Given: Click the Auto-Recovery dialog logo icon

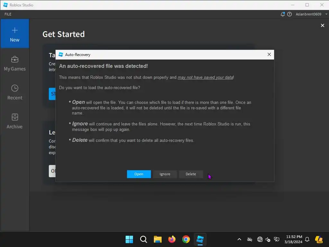Looking at the screenshot, I should pos(61,54).
